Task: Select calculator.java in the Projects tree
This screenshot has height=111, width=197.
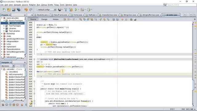Action: 17,23
